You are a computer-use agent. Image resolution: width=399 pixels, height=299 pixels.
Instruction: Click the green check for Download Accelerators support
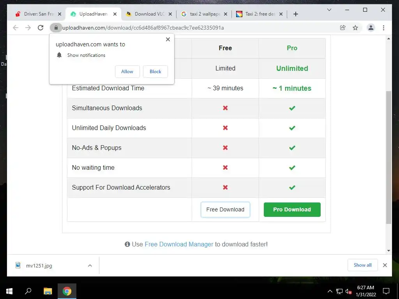pyautogui.click(x=292, y=187)
